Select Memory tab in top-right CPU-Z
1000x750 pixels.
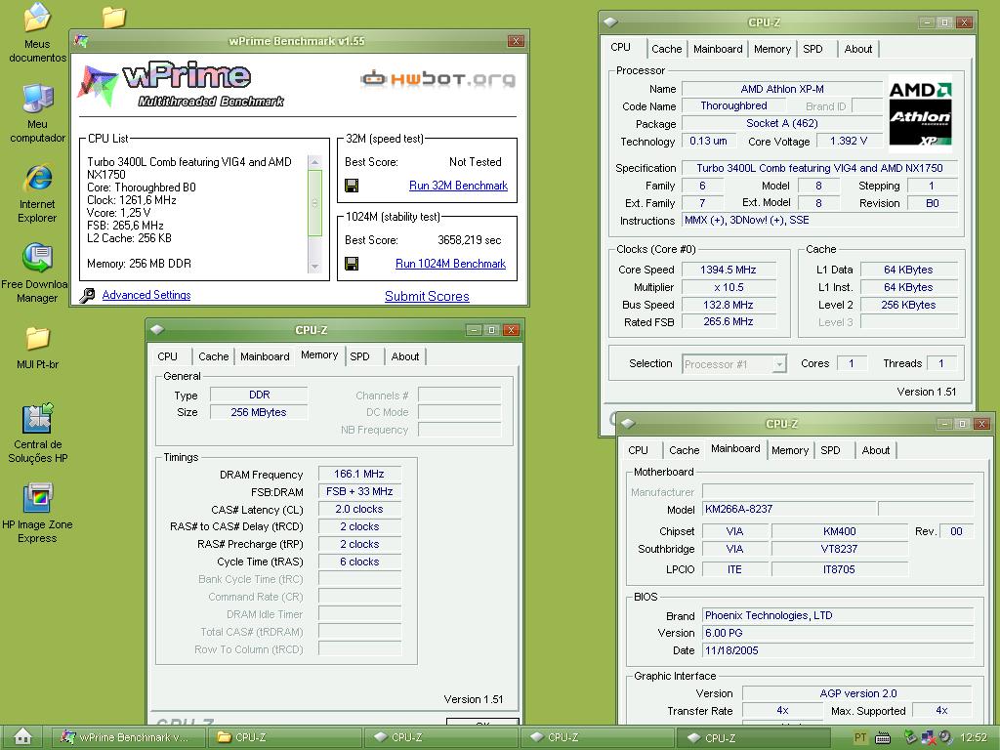(x=772, y=49)
